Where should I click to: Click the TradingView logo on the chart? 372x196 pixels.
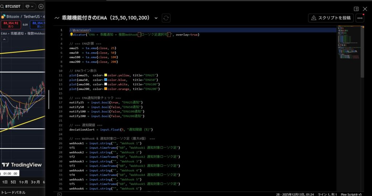[21, 165]
